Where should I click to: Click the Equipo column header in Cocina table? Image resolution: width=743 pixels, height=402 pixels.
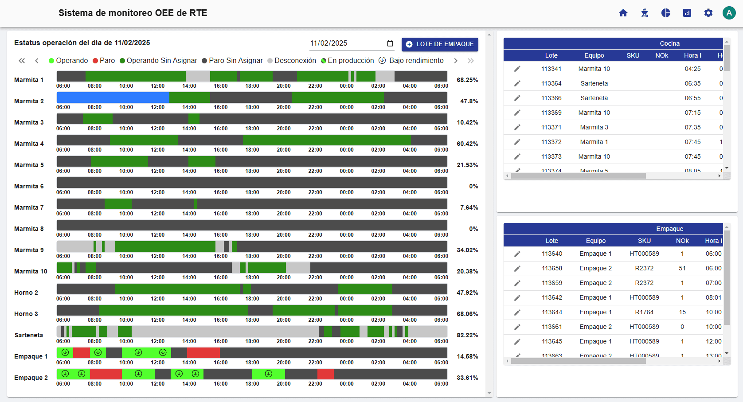[594, 55]
